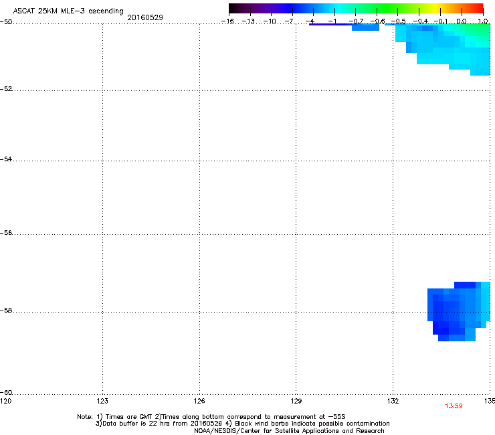Click the color scale label -7
Viewport: 495px width, 435px height.
point(289,21)
